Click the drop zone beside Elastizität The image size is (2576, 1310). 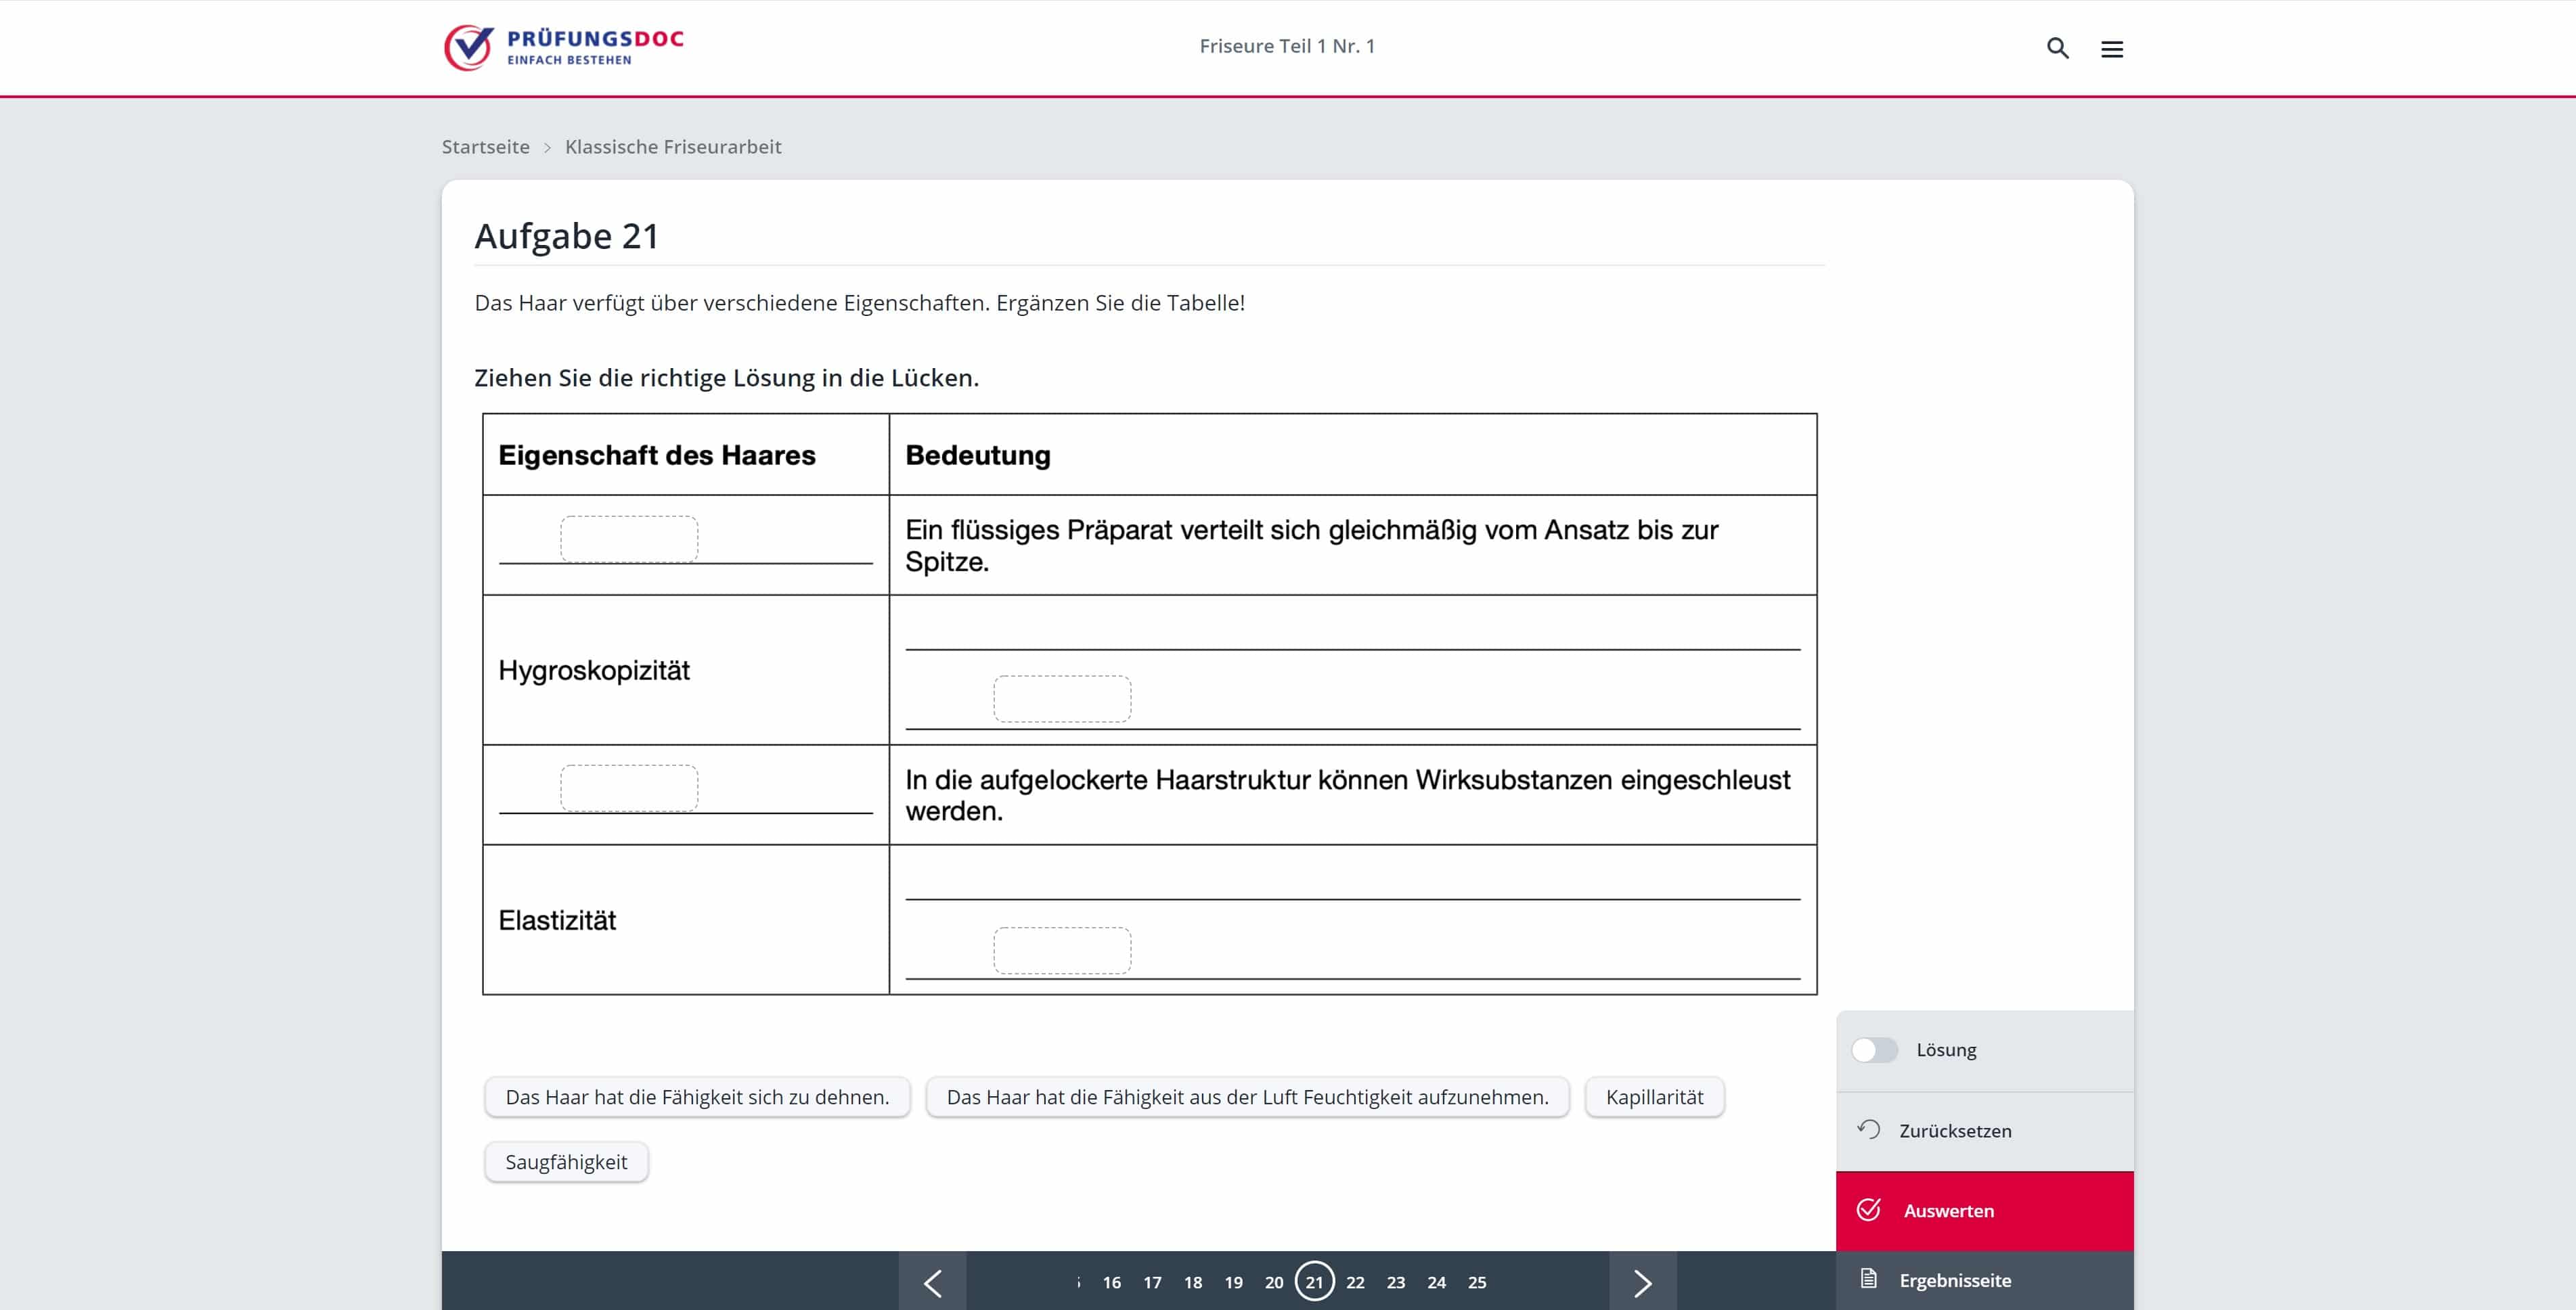[1062, 950]
